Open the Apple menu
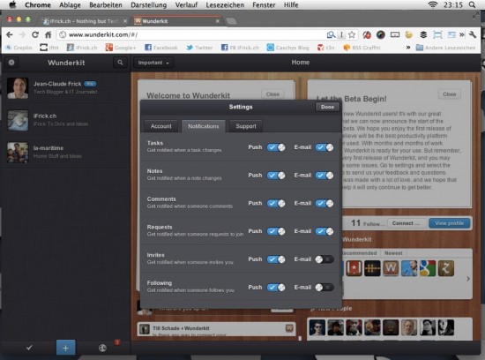The height and width of the screenshot is (360, 485). (x=12, y=5)
